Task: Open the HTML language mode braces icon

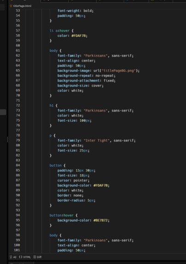Action: (x=21, y=257)
